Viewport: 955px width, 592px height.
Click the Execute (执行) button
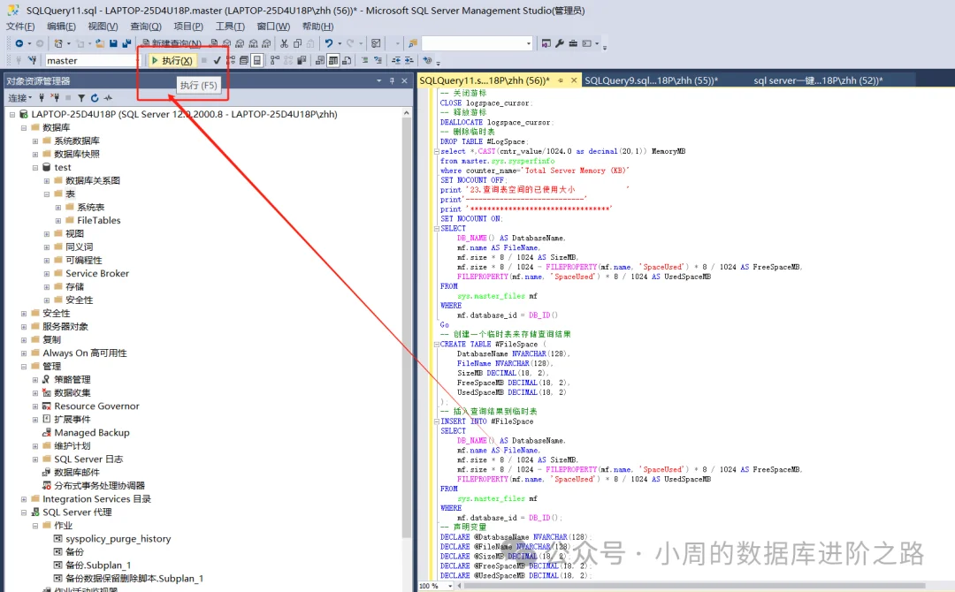(172, 60)
